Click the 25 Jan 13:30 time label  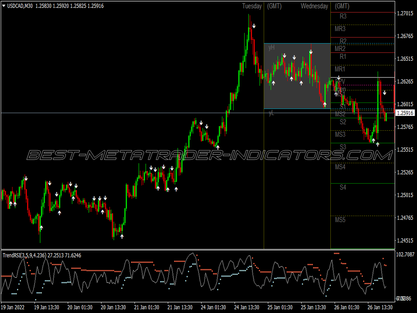(314, 307)
